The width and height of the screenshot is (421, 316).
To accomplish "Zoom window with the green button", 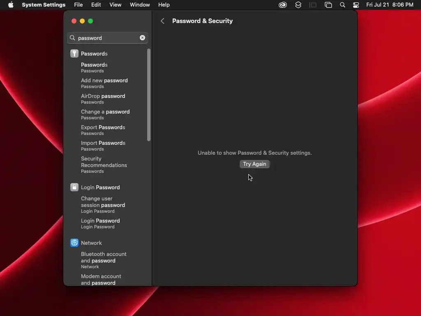I will 90,21.
